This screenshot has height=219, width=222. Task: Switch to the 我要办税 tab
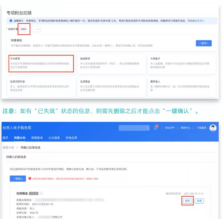click(x=20, y=138)
